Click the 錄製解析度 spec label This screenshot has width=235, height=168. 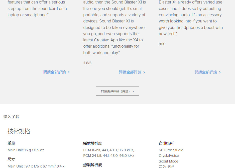point(93,165)
